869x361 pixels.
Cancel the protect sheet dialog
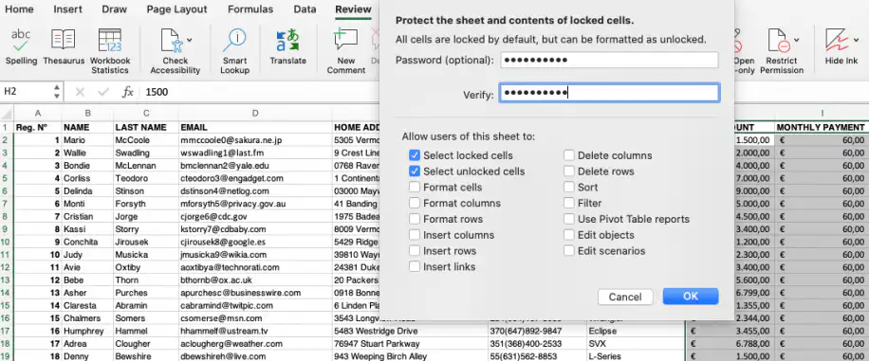pyautogui.click(x=625, y=297)
